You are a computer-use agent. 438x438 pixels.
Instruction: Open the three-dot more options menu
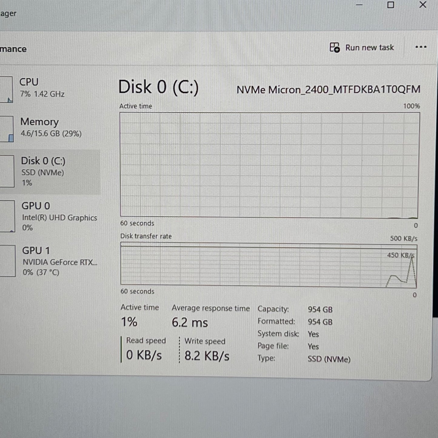[x=421, y=47]
